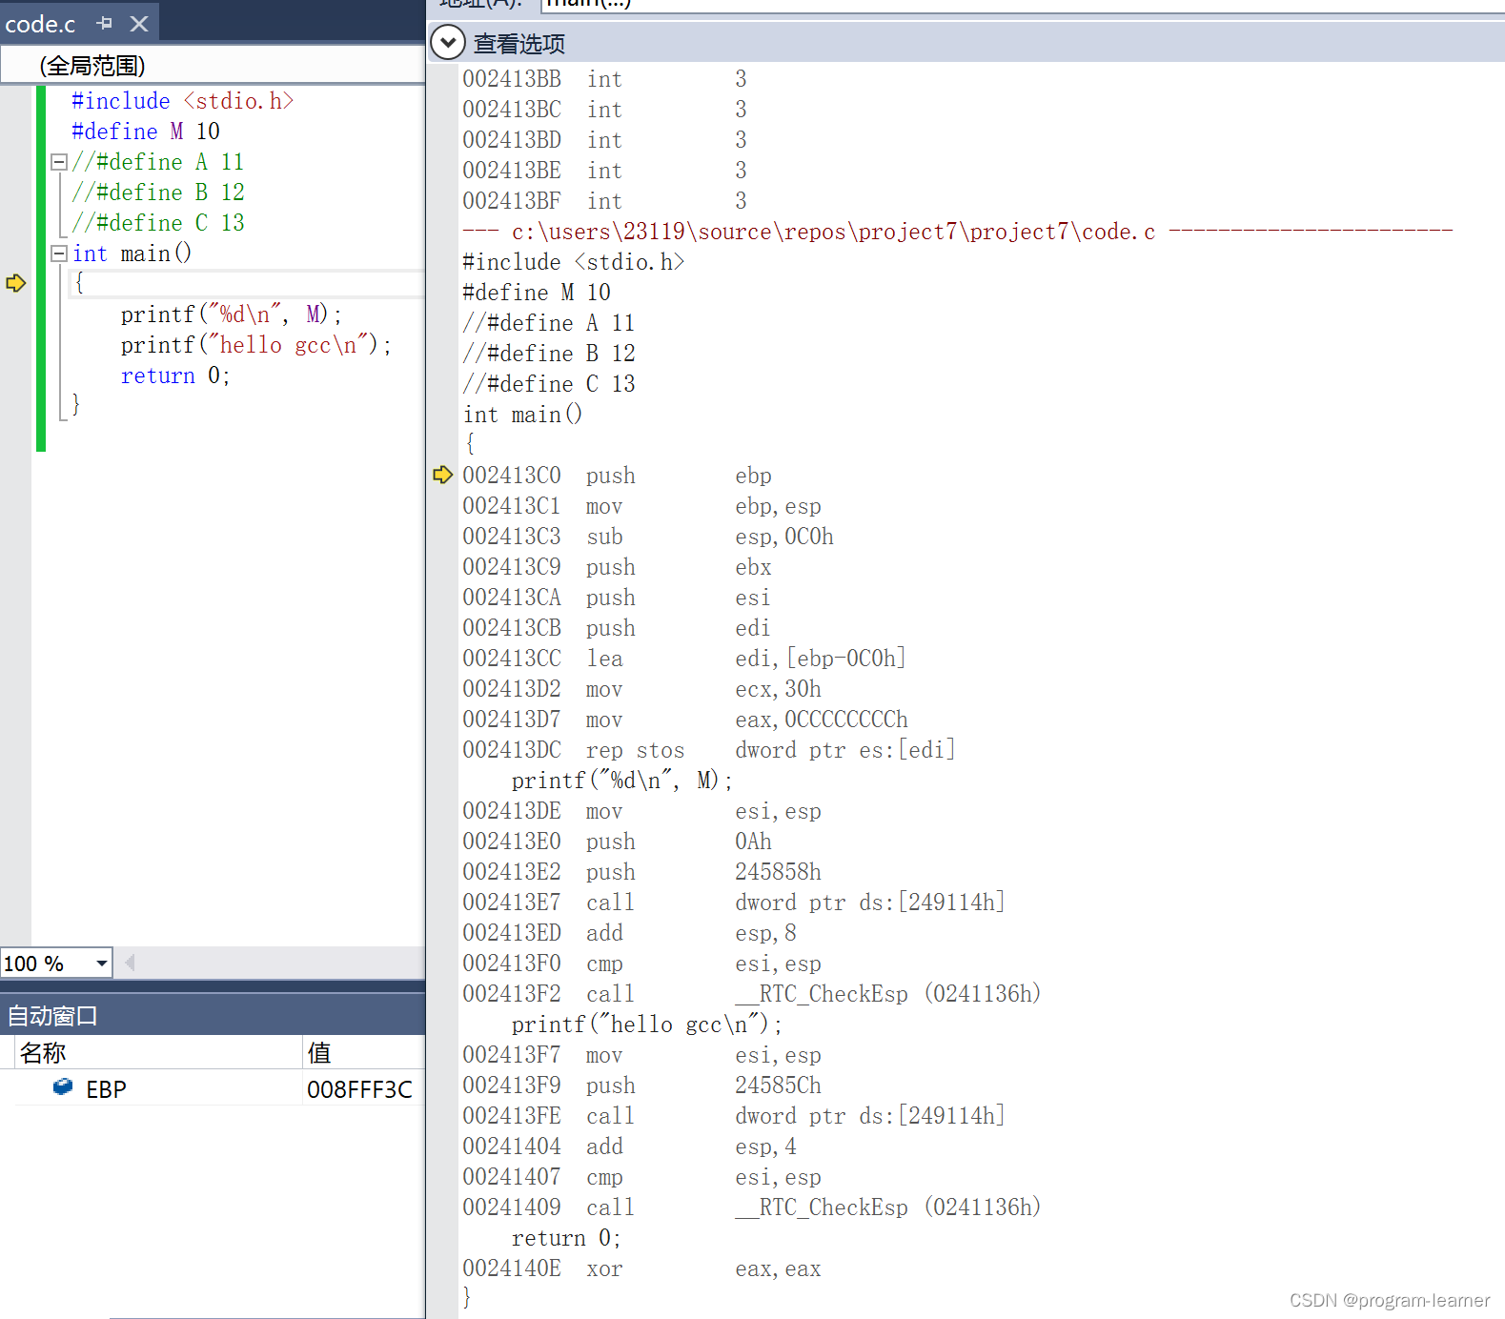
Task: Click the //#define C 13 comment in the editor
Action: (158, 223)
